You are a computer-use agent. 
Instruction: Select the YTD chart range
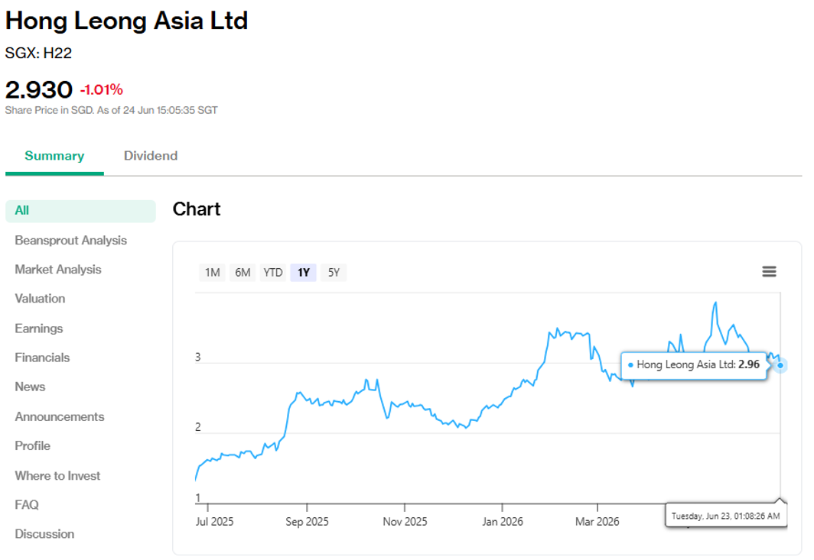272,273
